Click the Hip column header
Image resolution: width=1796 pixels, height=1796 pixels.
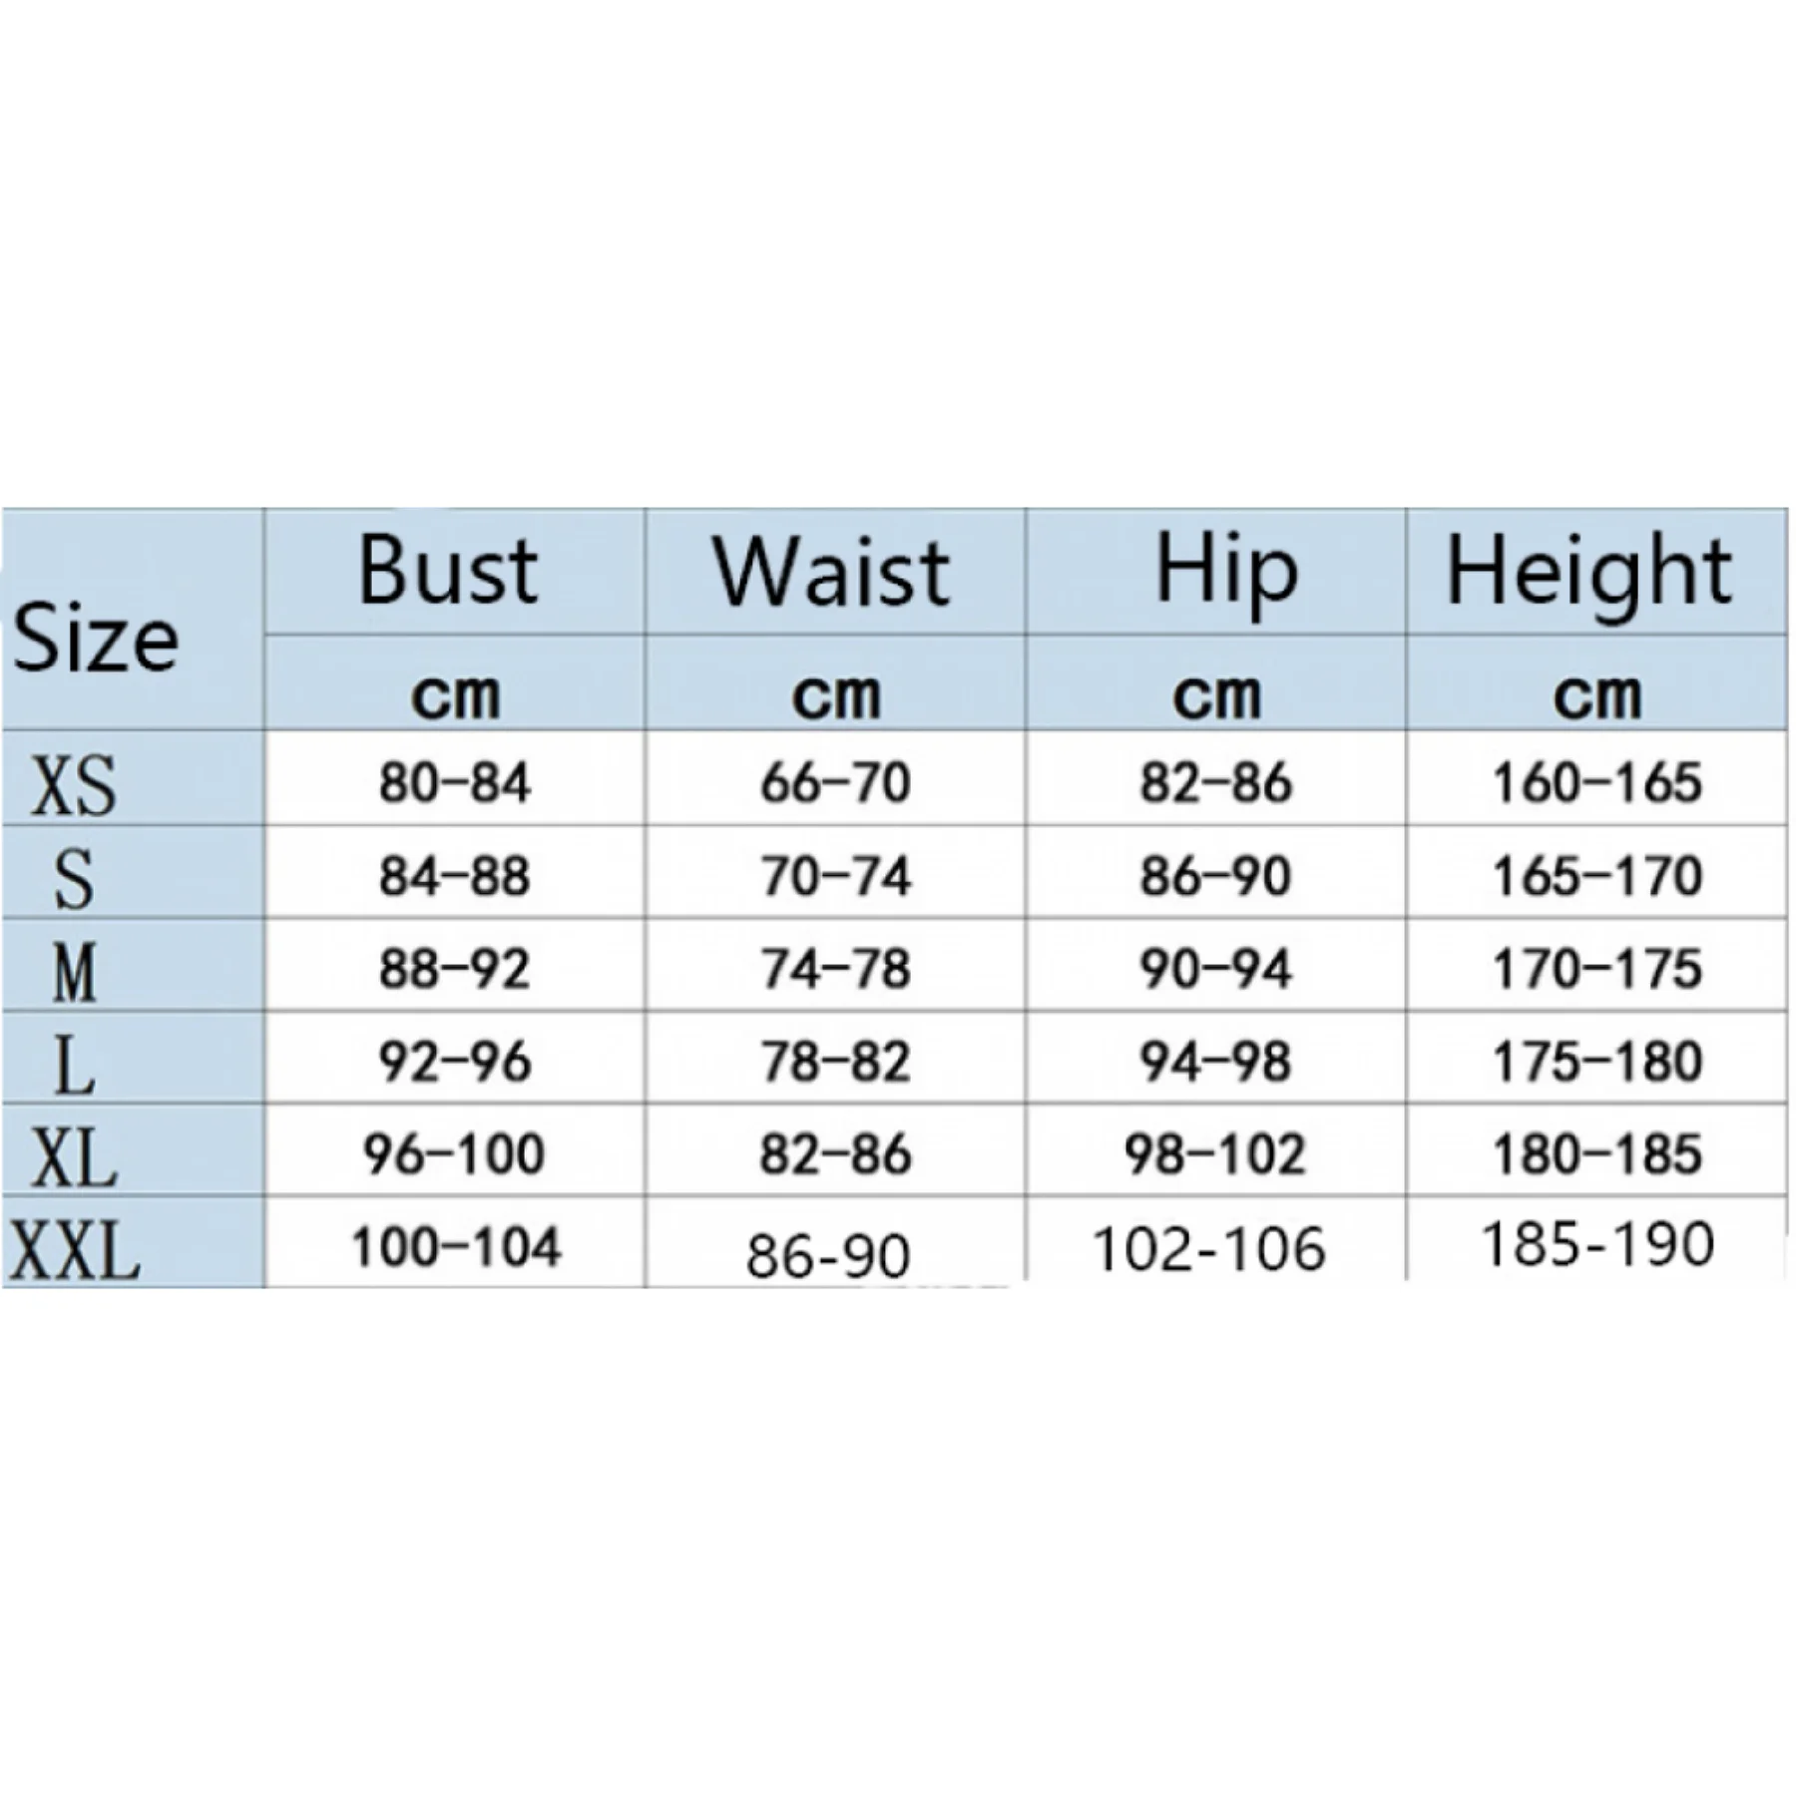point(1215,571)
